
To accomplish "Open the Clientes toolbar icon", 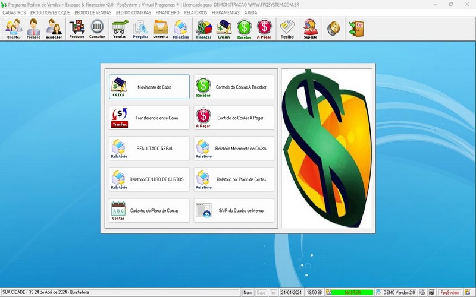I will [x=14, y=29].
